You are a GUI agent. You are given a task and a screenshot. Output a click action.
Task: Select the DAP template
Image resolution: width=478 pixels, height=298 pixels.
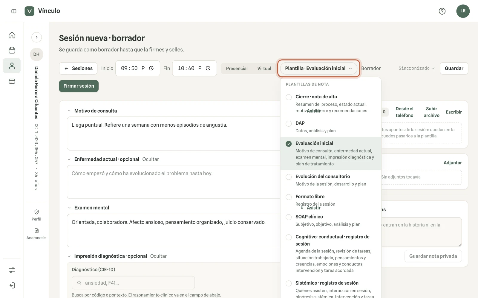pyautogui.click(x=331, y=127)
